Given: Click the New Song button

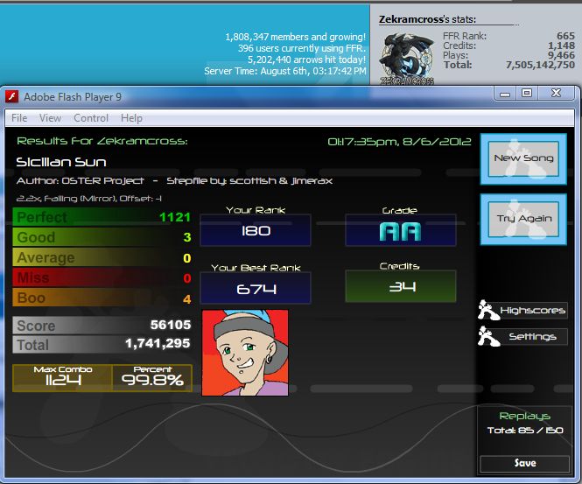Looking at the screenshot, I should (523, 159).
